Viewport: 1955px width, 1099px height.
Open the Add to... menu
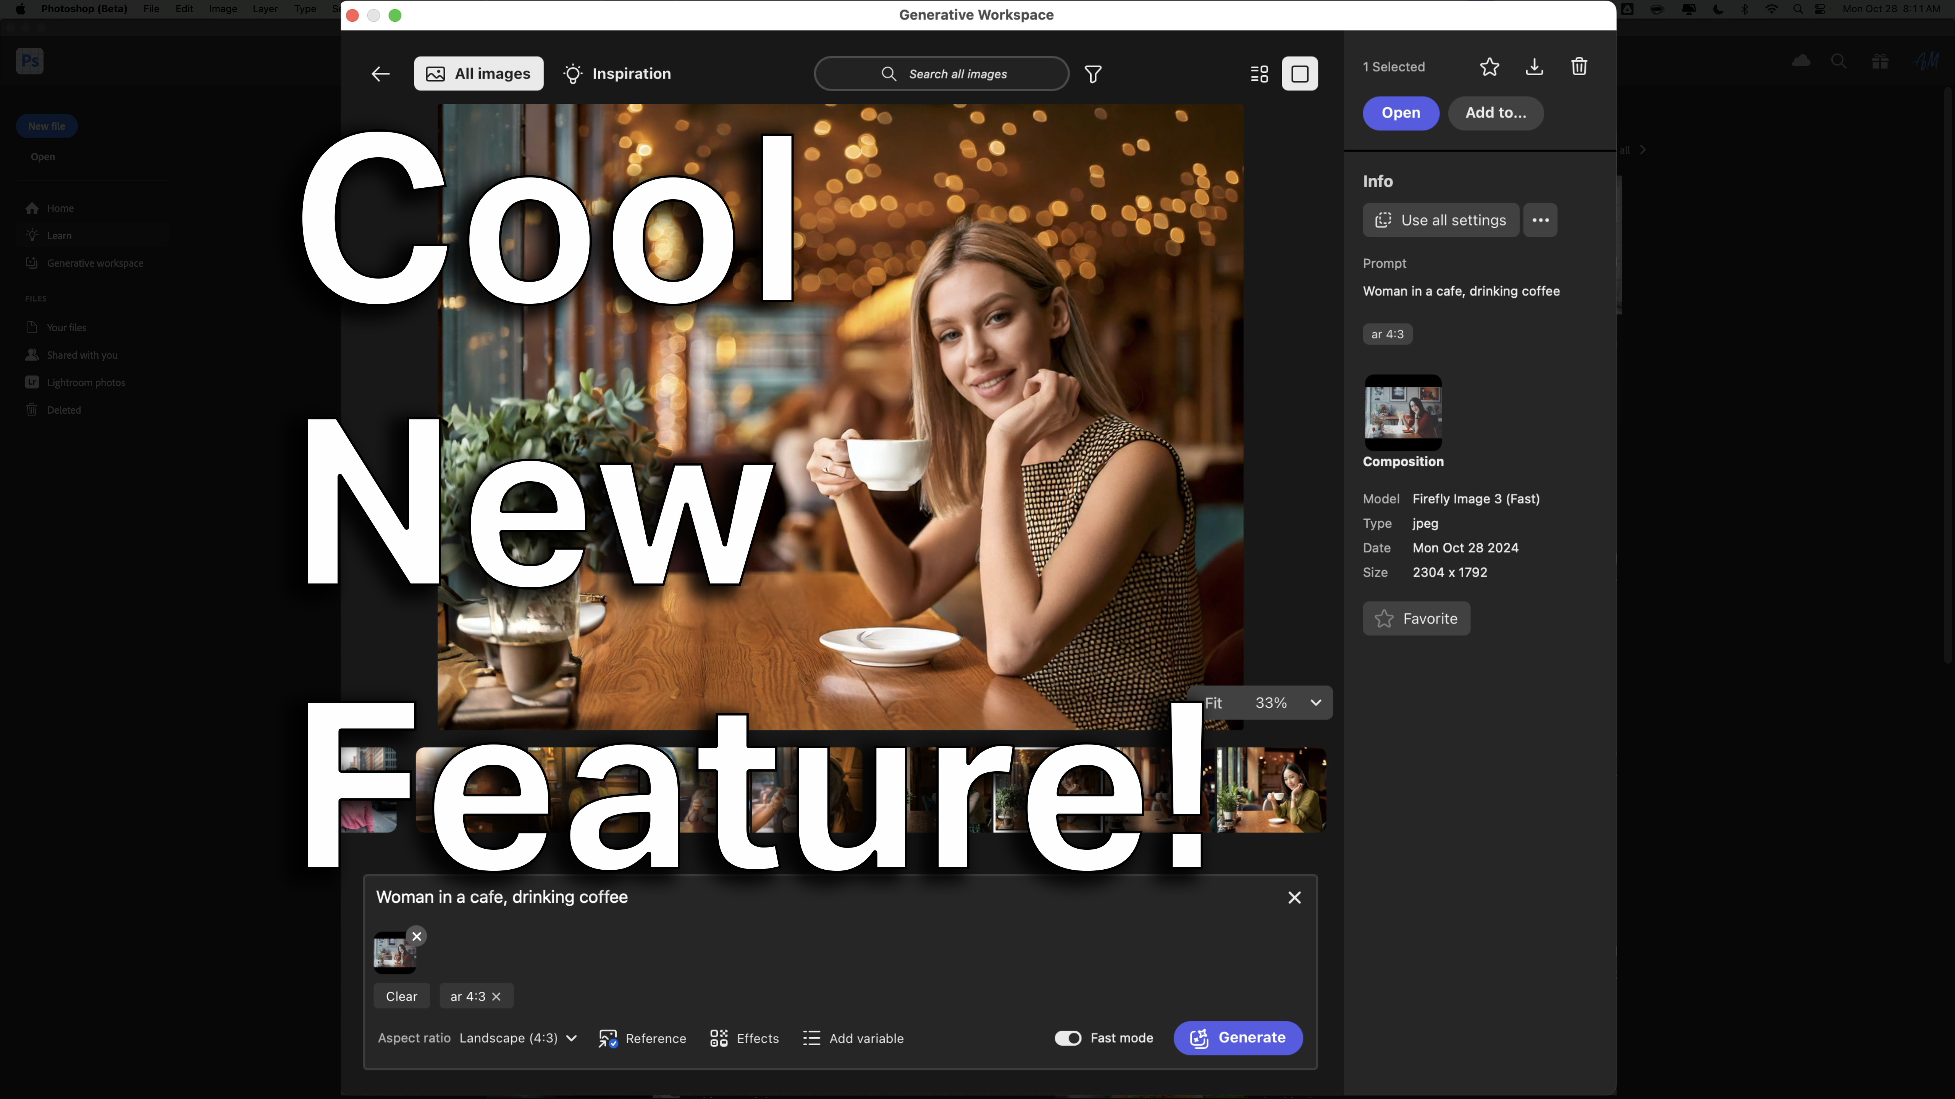(1495, 113)
